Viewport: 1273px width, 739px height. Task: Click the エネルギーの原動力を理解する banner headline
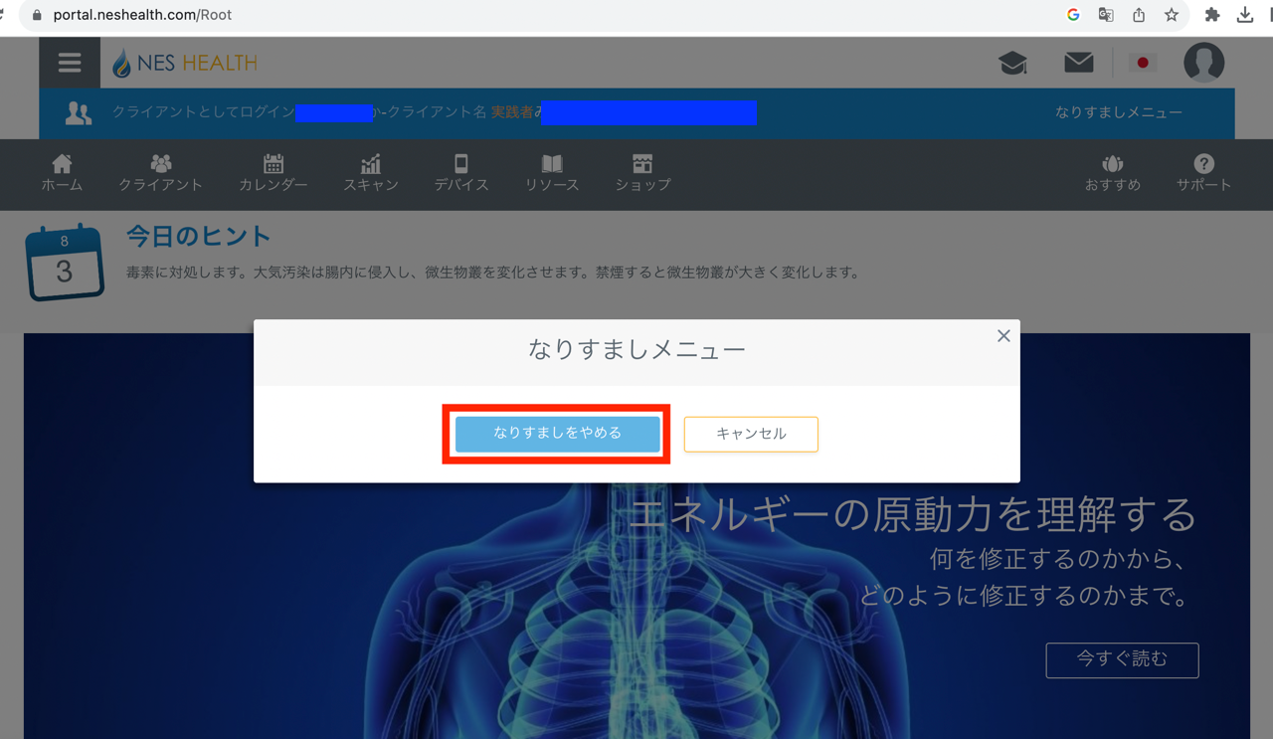point(914,514)
